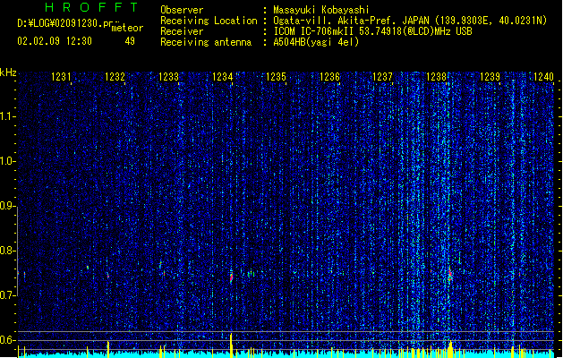563x358 pixels.
Task: Click the 0.7 kHz frequency label
Action: point(7,295)
